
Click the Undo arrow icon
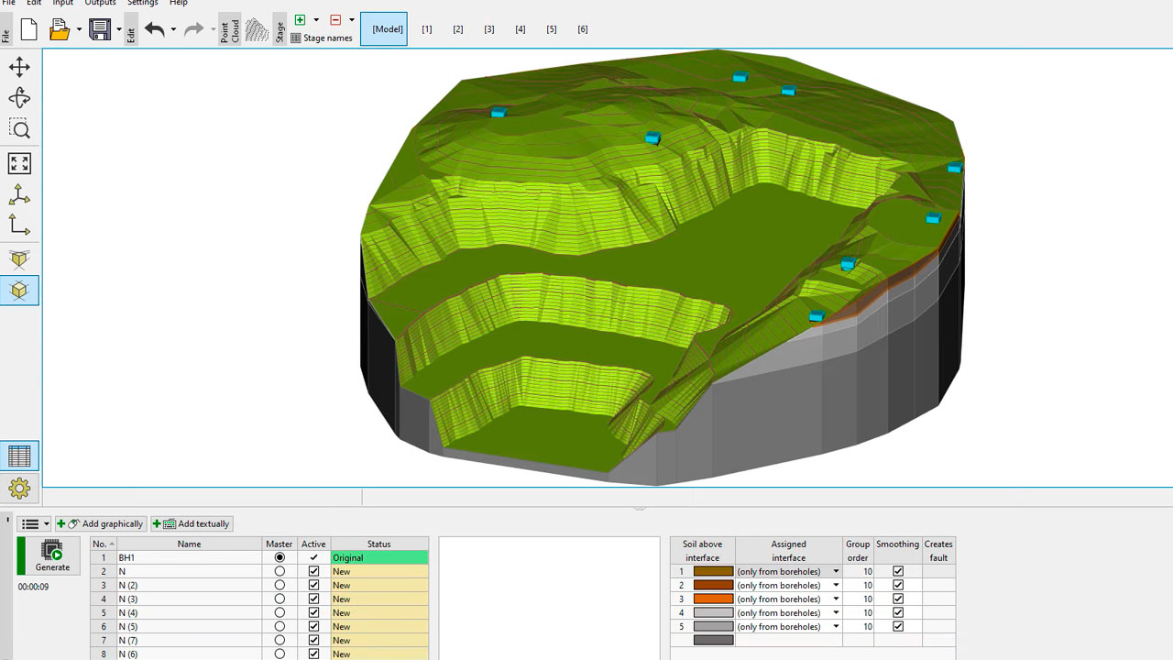pyautogui.click(x=154, y=29)
